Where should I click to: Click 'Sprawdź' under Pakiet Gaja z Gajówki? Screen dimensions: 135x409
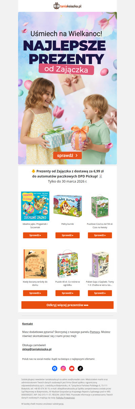(x=100, y=293)
